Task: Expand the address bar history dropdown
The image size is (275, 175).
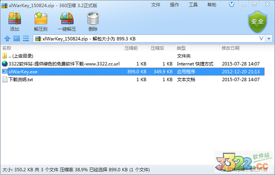Action: [269, 38]
